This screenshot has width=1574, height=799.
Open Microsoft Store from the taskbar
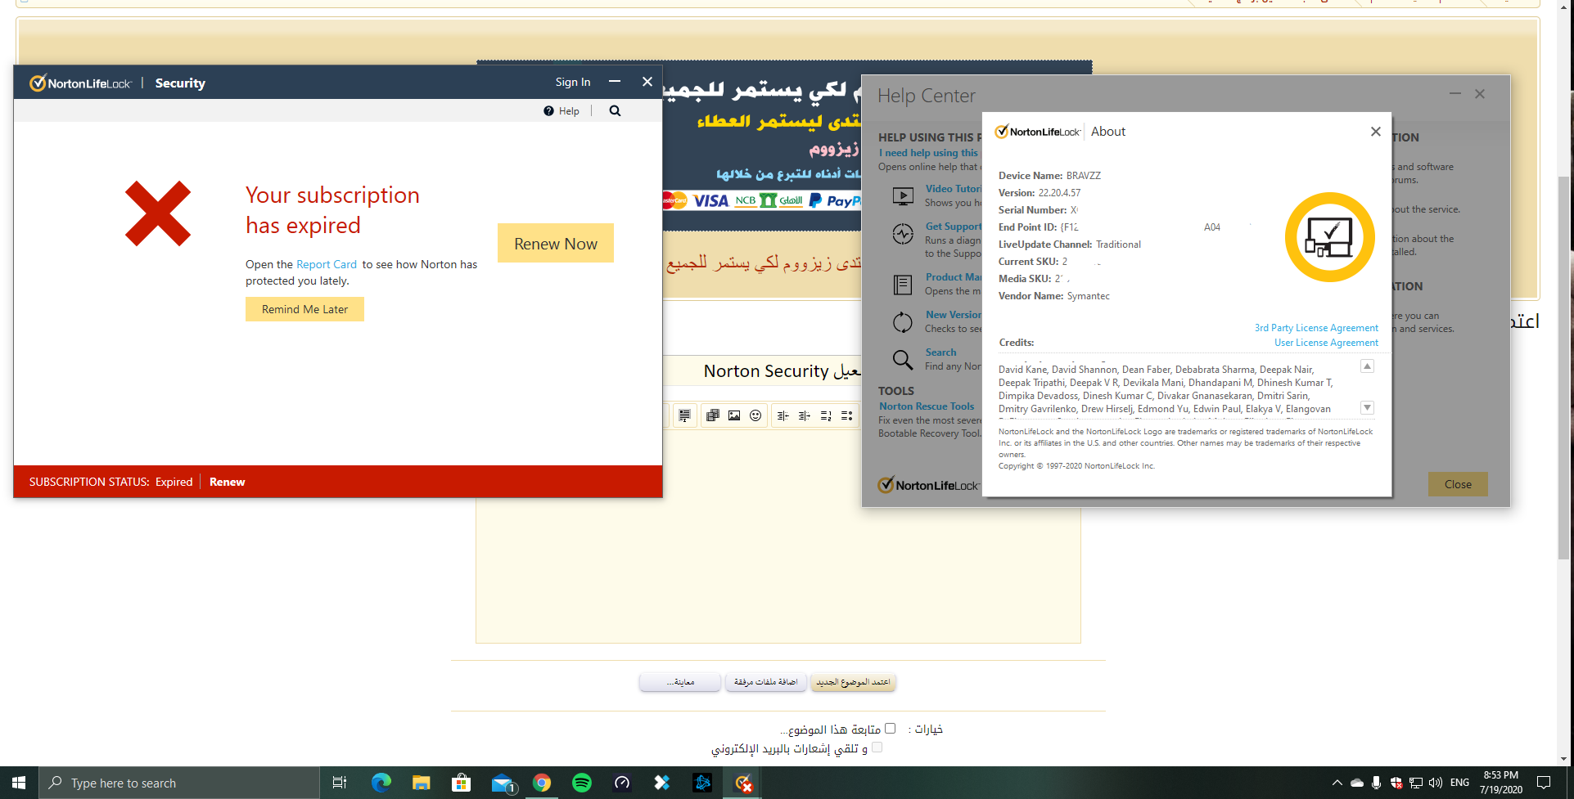point(461,783)
